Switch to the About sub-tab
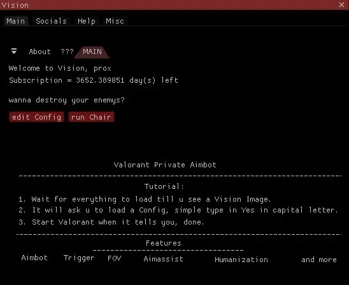Screen dimensions: 349x285 click(x=40, y=52)
